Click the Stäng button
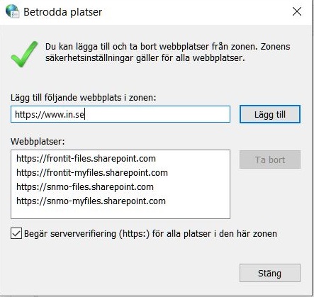The height and width of the screenshot is (297, 314). pos(270,273)
